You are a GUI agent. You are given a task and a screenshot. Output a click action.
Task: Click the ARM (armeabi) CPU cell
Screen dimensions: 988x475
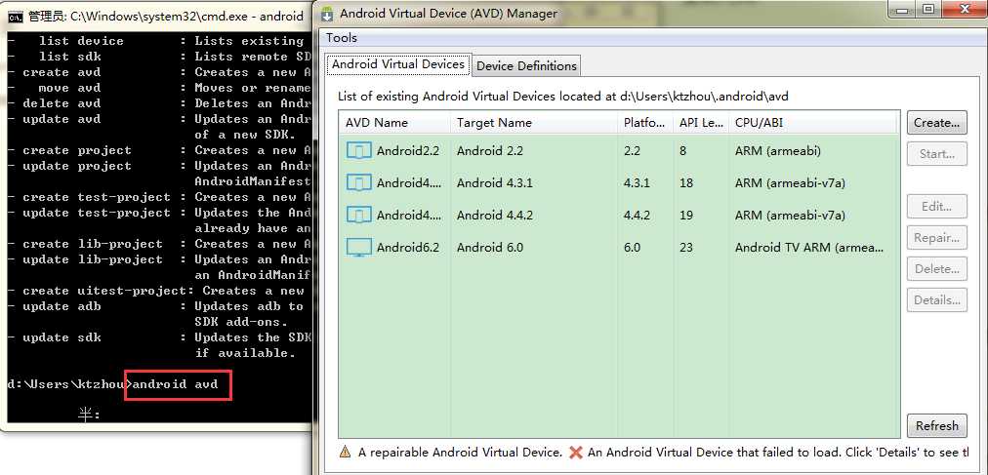click(777, 151)
